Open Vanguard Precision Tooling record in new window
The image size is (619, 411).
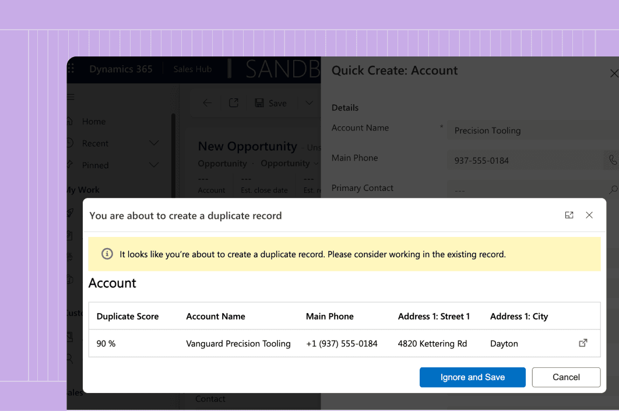click(x=583, y=343)
